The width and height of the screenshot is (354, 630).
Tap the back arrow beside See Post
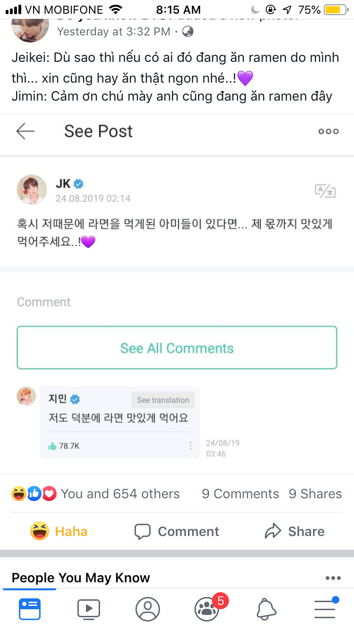(25, 131)
